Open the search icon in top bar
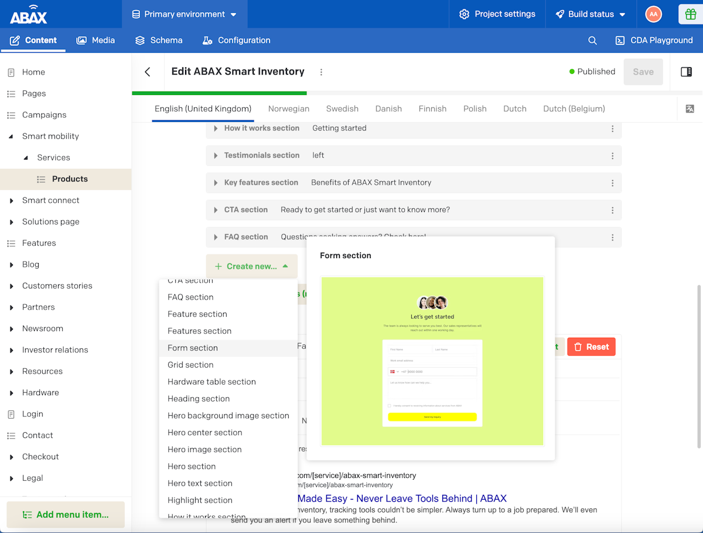The width and height of the screenshot is (703, 533). (x=592, y=40)
